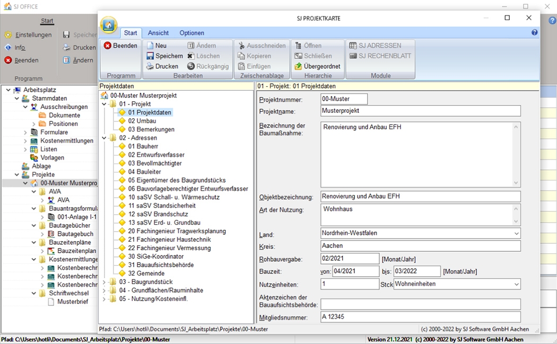The height and width of the screenshot is (344, 557).
Task: Switch to the Ansicht ribbon tab
Action: [158, 33]
